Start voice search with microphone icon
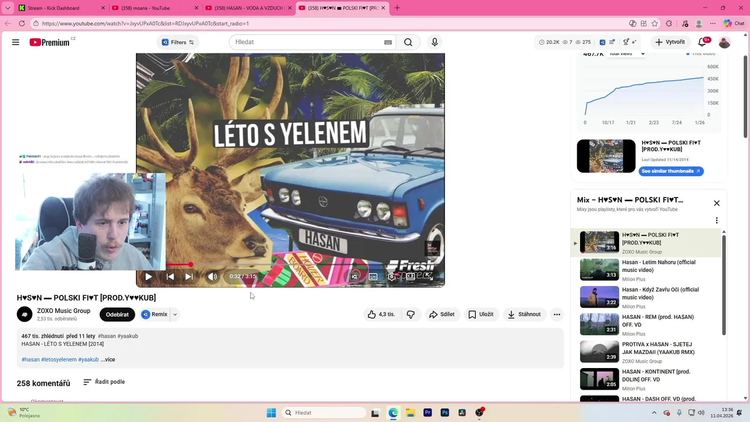The image size is (750, 422). (x=434, y=42)
